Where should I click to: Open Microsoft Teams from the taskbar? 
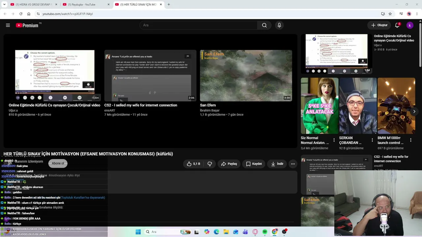[x=245, y=232]
